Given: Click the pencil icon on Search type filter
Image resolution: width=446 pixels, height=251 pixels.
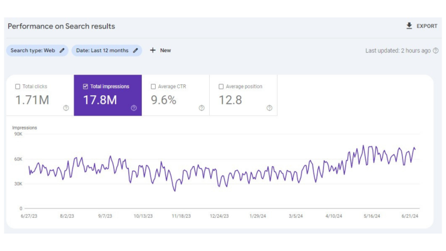Looking at the screenshot, I should tap(62, 51).
